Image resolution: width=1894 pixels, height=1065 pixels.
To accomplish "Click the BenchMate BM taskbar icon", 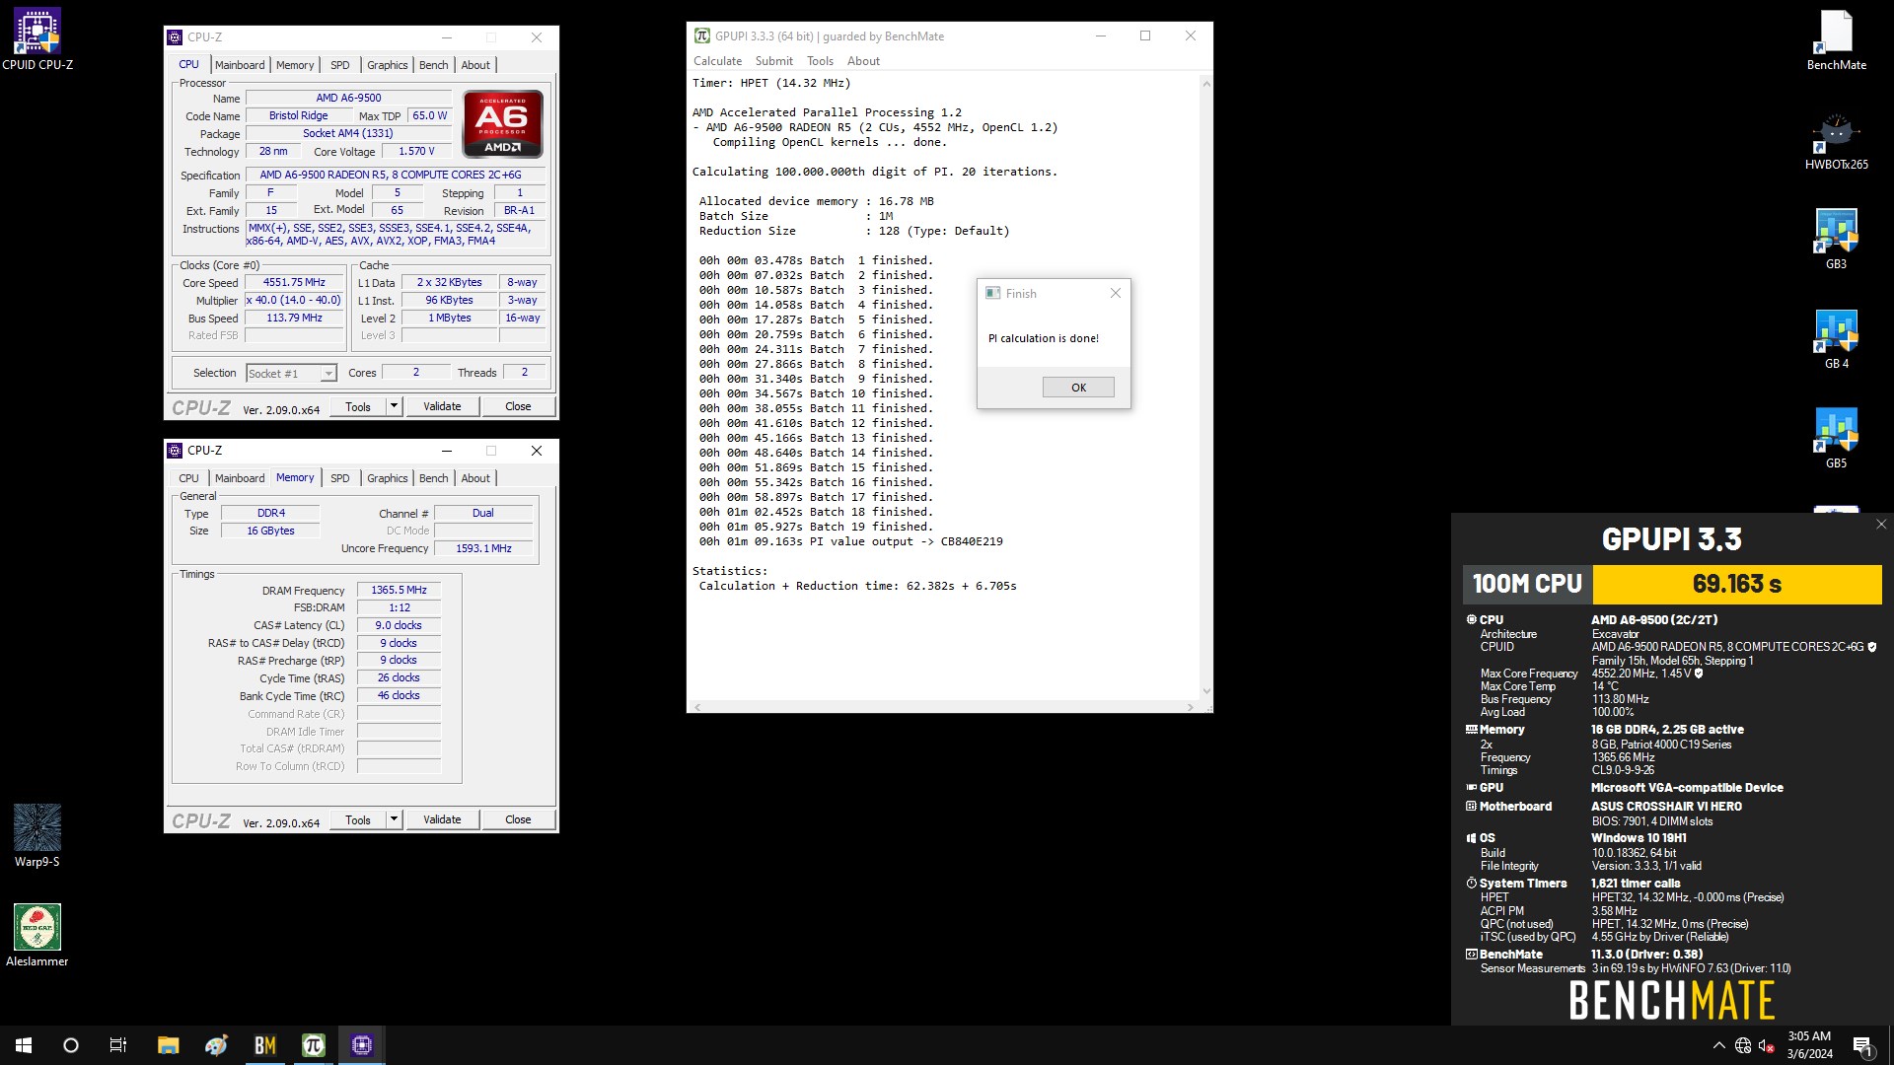I will pyautogui.click(x=264, y=1045).
